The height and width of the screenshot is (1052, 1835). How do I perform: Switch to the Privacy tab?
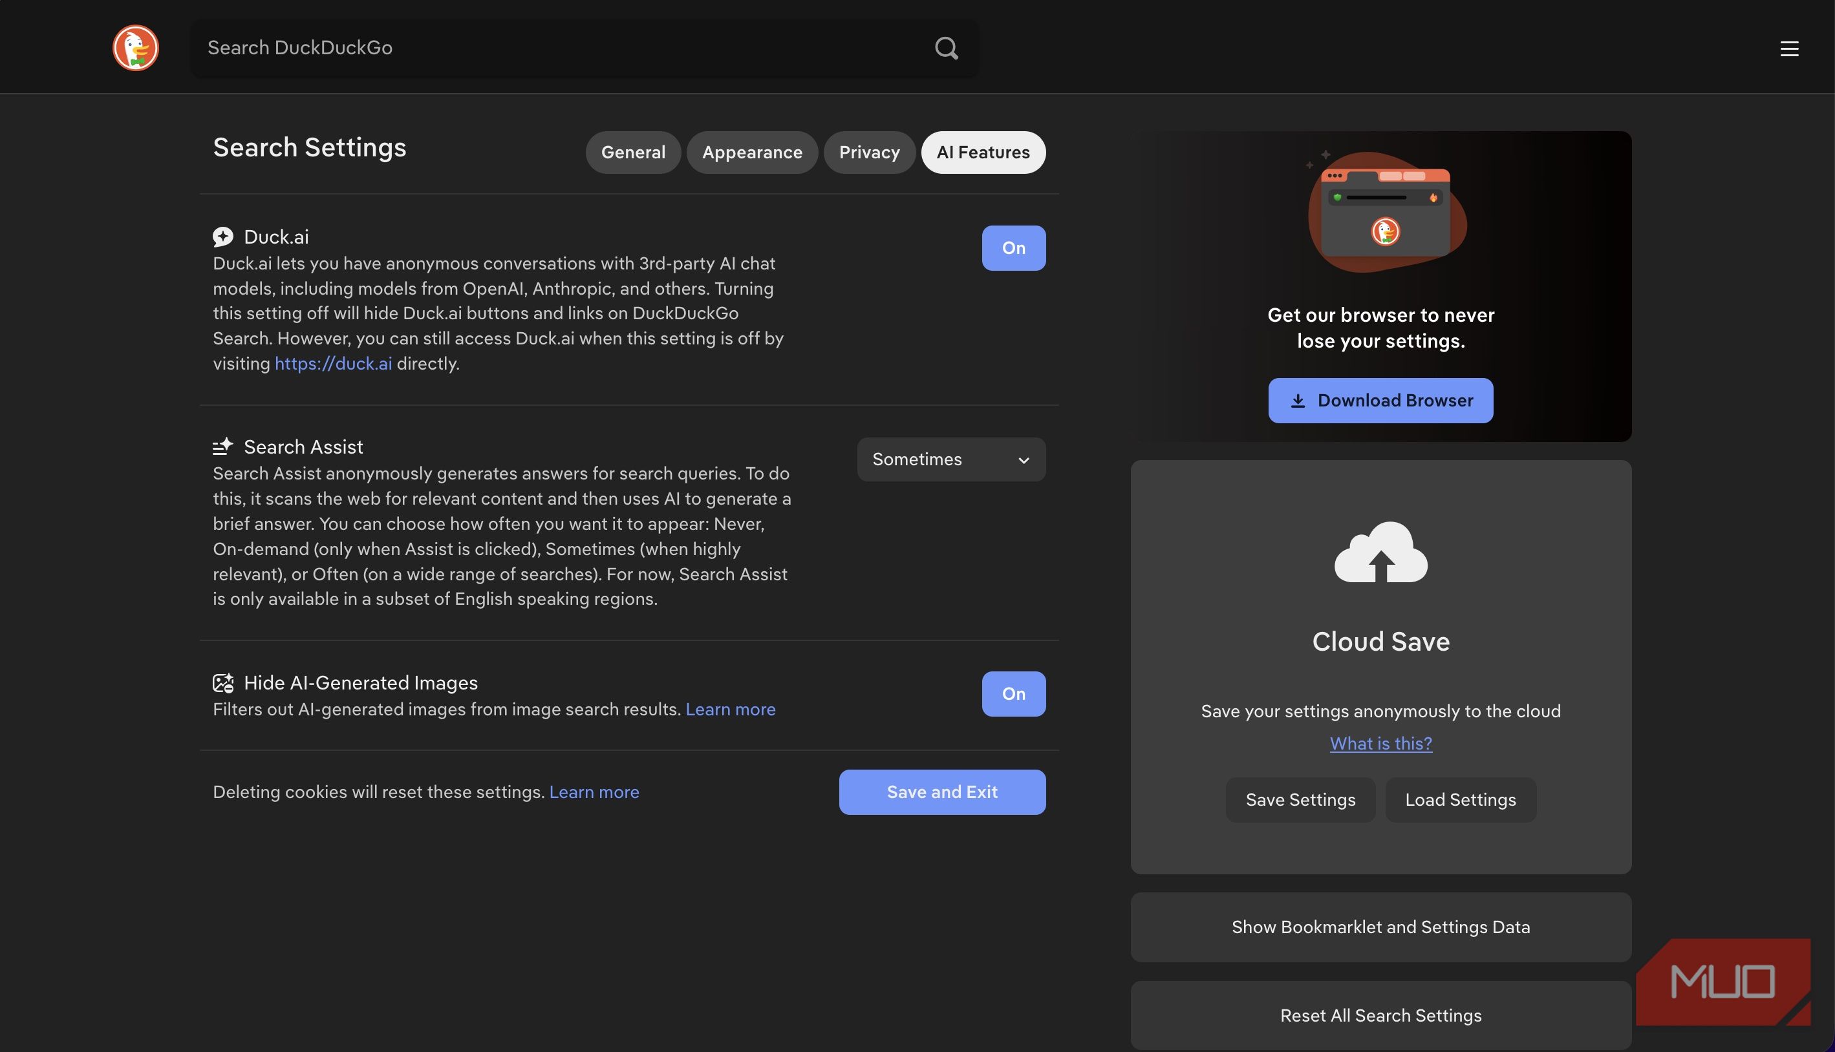pyautogui.click(x=870, y=153)
